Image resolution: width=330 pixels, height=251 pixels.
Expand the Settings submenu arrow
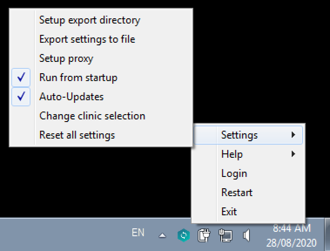pyautogui.click(x=293, y=135)
